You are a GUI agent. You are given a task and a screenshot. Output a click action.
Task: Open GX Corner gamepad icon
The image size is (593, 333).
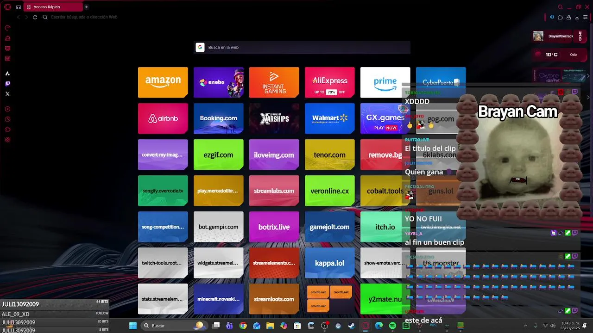19,7
